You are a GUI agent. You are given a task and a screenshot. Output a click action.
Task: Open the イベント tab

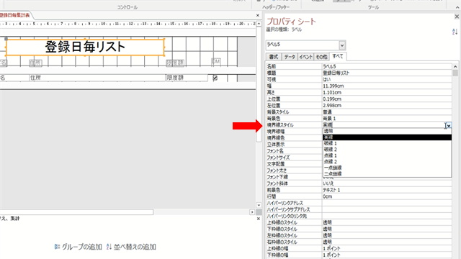click(x=305, y=57)
